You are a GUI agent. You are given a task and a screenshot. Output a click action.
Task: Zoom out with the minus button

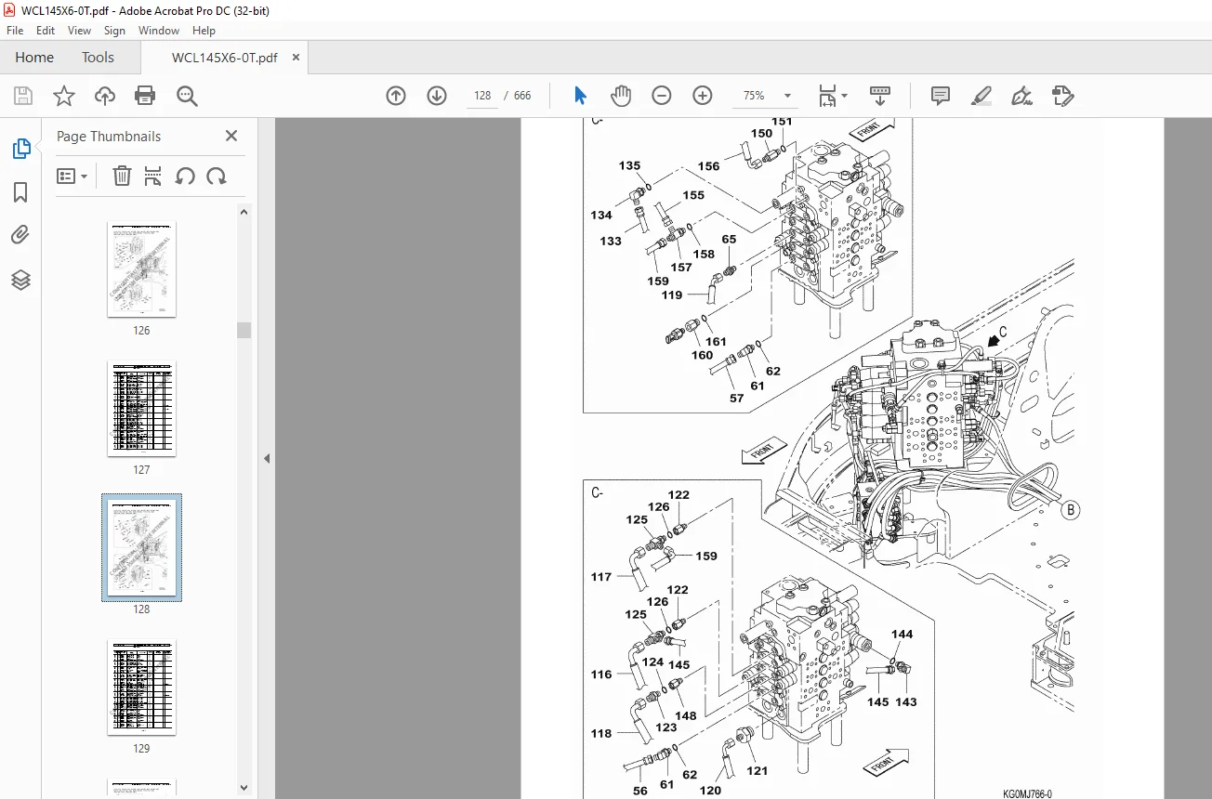point(662,96)
